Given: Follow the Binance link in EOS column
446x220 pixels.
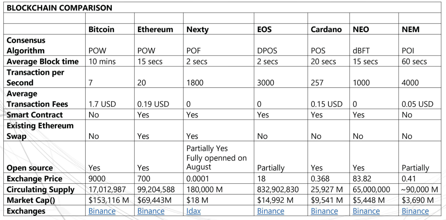Looking at the screenshot, I should (x=270, y=211).
